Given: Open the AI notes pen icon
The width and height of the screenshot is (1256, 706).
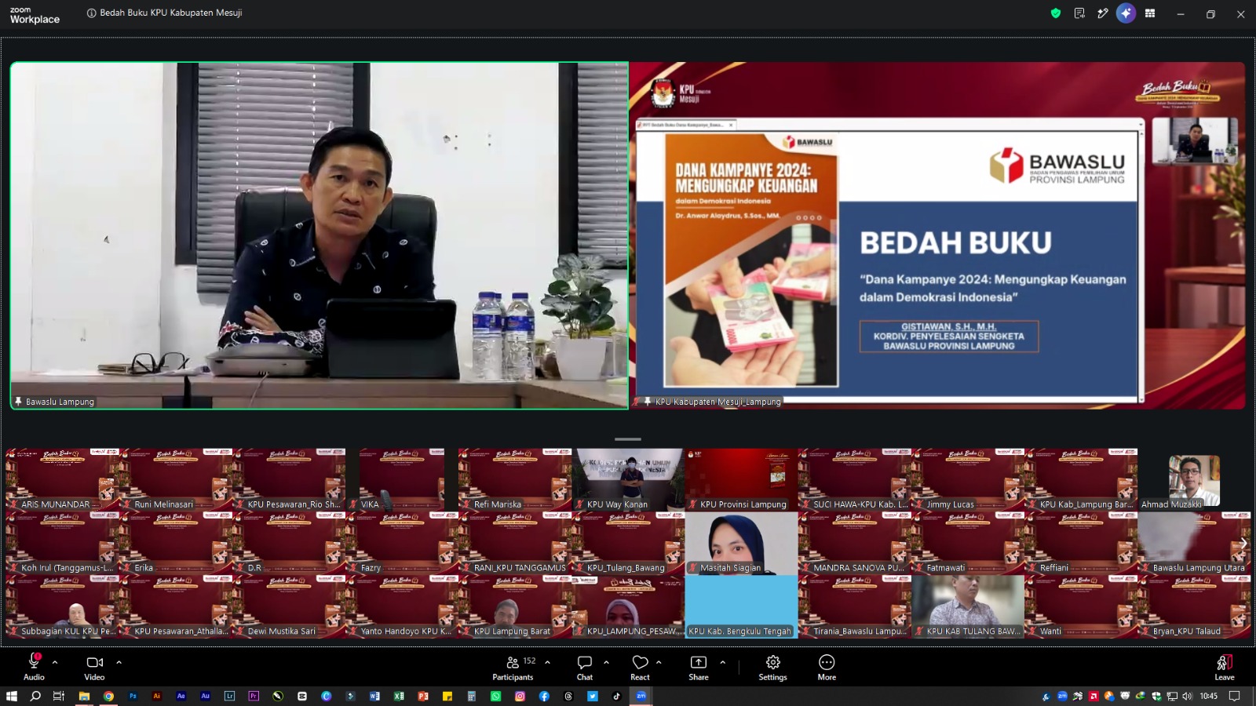Looking at the screenshot, I should [x=1103, y=13].
